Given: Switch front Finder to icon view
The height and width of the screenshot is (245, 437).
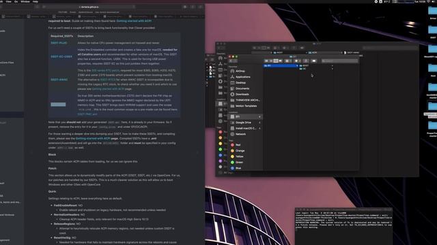Looking at the screenshot, I should [x=266, y=61].
